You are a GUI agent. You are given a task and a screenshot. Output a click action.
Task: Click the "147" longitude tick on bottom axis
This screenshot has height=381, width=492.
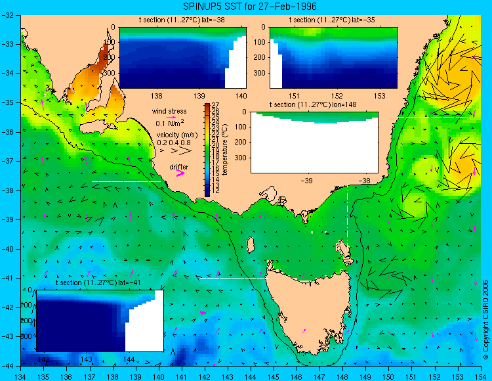click(319, 377)
